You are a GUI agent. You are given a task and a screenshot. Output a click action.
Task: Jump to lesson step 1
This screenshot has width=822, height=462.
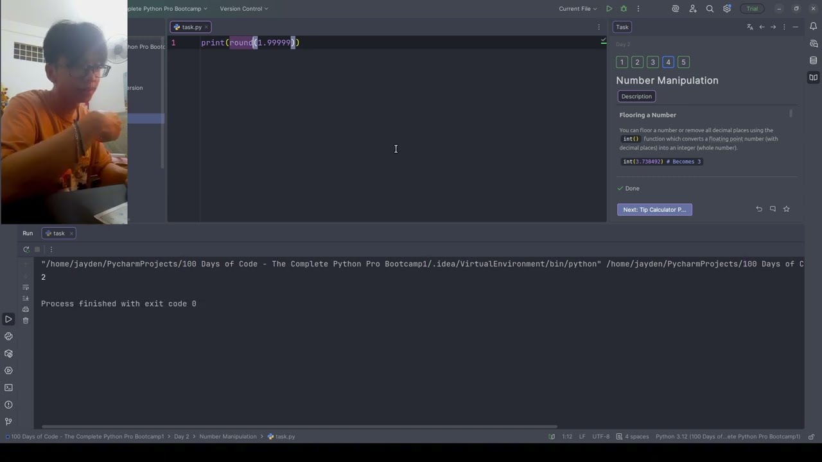coord(622,62)
